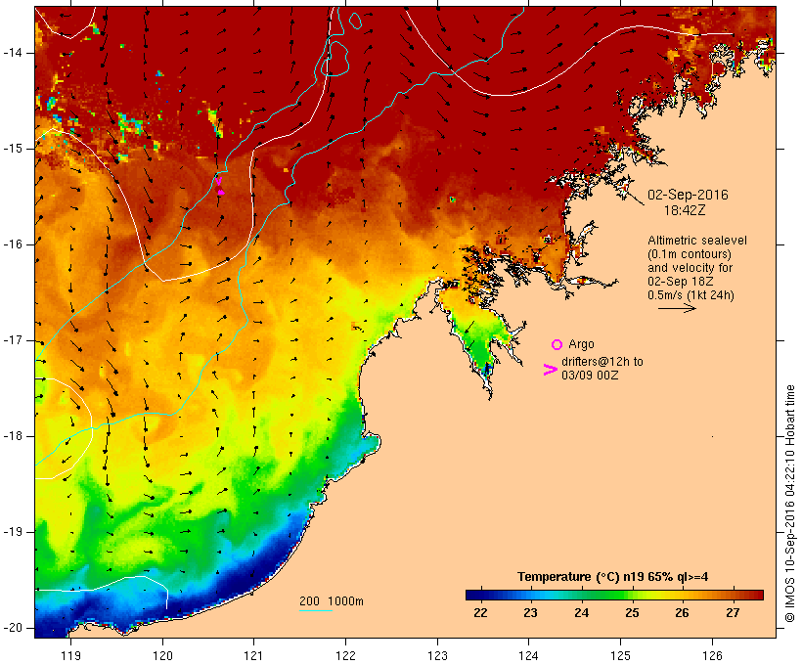Click the latitude label -18
The height and width of the screenshot is (665, 802).
click(13, 436)
